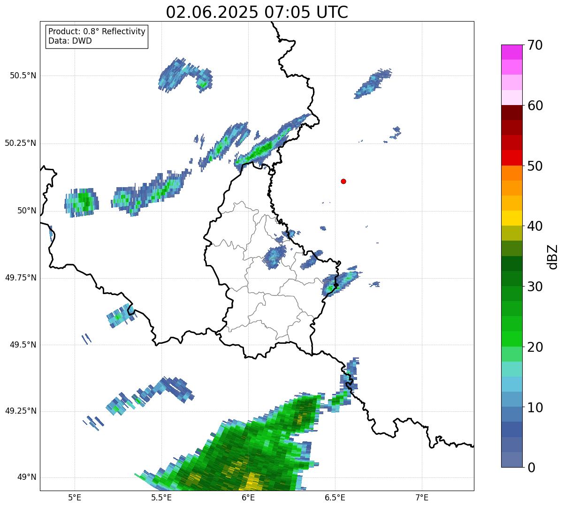Click the title "02.06.2025 07:05 UTC"
This screenshot has width=564, height=507.
click(x=257, y=12)
